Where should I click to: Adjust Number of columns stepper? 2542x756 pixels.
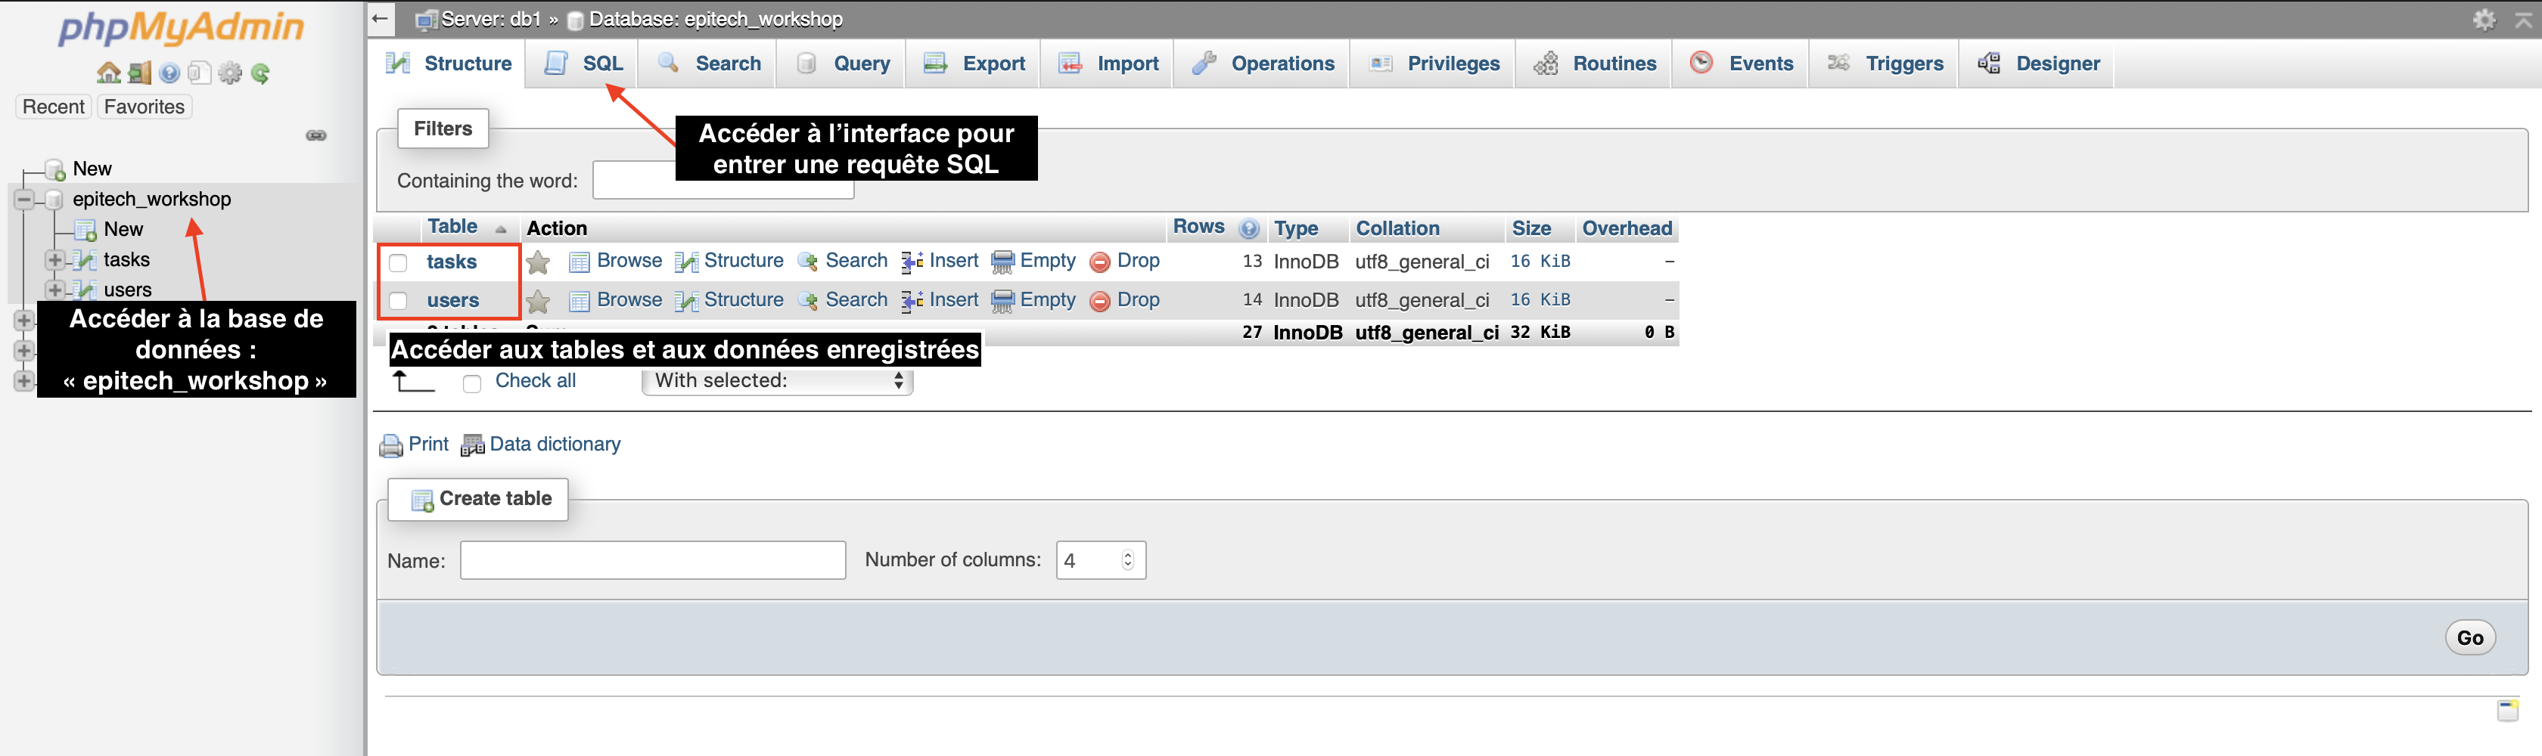(x=1127, y=560)
